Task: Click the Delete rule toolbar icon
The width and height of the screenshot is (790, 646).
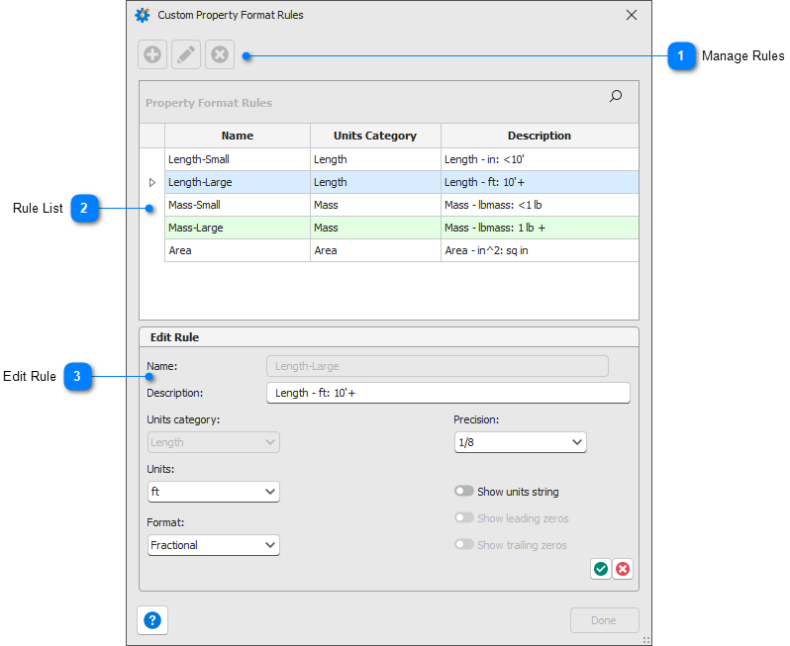Action: pos(220,54)
